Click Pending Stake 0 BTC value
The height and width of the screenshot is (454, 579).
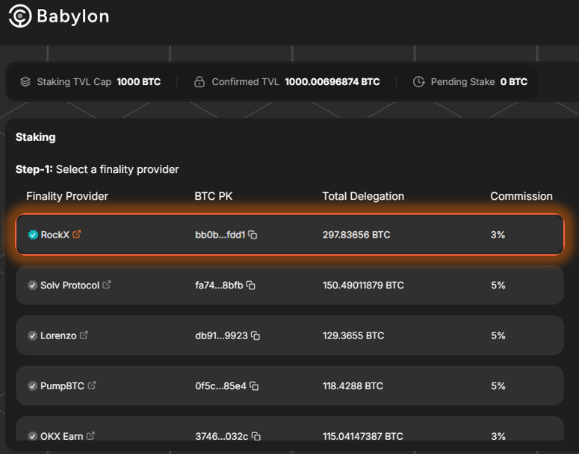[514, 82]
